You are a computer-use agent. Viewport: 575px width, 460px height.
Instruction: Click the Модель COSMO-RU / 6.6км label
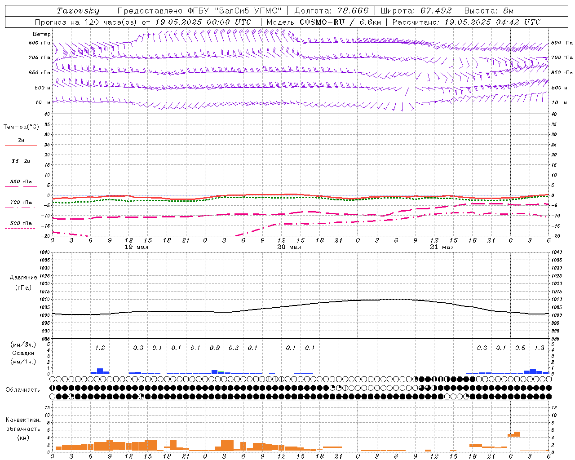(324, 22)
